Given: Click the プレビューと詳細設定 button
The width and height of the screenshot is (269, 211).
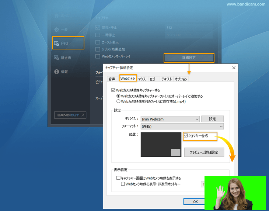Looking at the screenshot, I should (x=204, y=152).
